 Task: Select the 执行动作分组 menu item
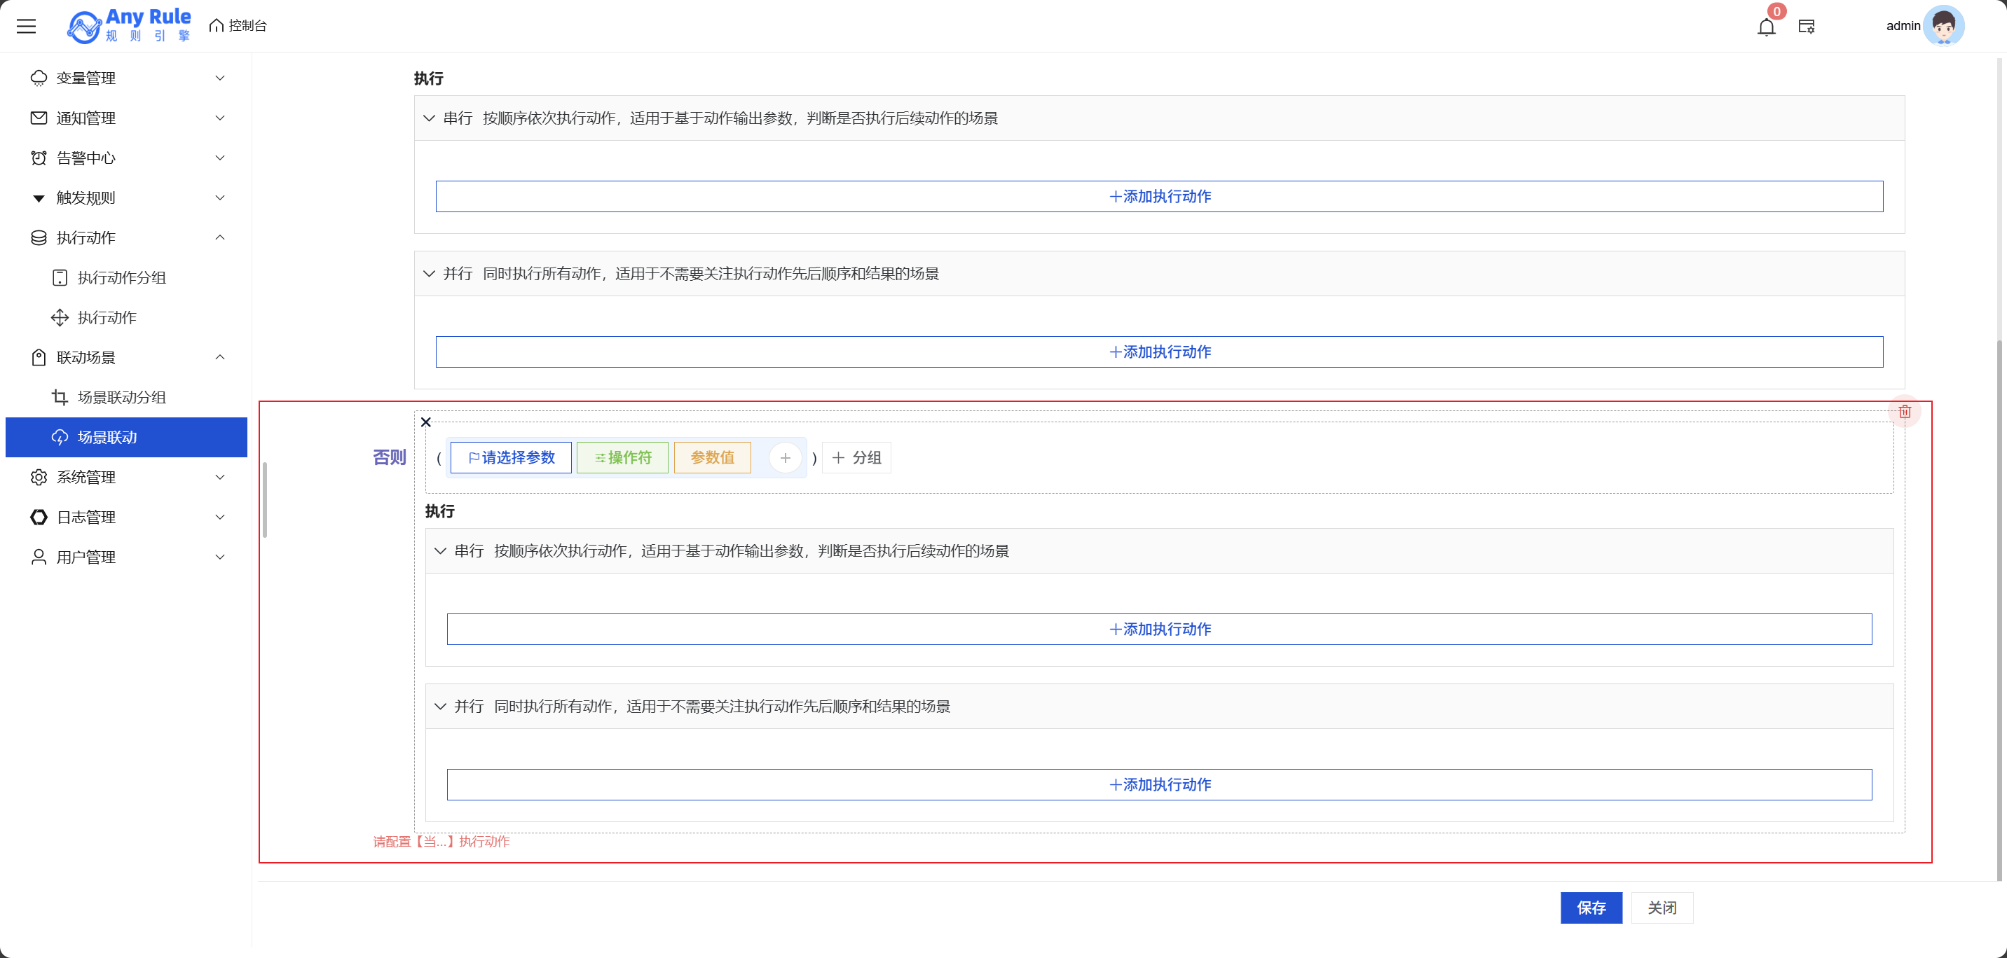pos(121,277)
